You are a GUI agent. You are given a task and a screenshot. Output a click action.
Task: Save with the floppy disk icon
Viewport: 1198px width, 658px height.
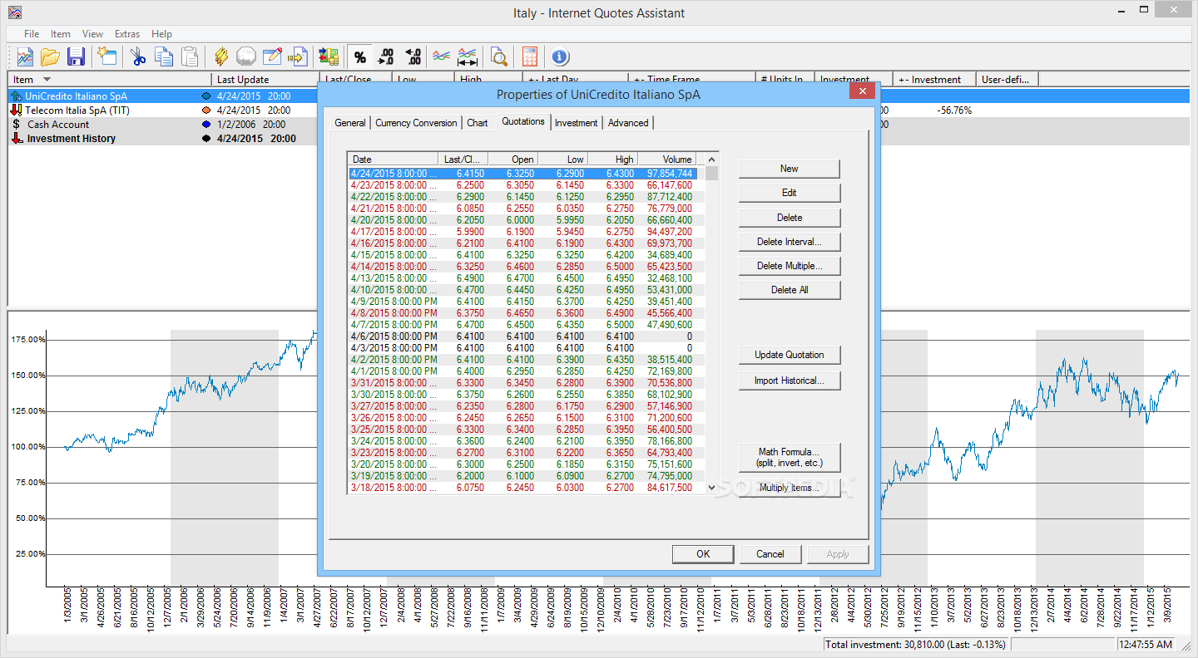(x=76, y=56)
